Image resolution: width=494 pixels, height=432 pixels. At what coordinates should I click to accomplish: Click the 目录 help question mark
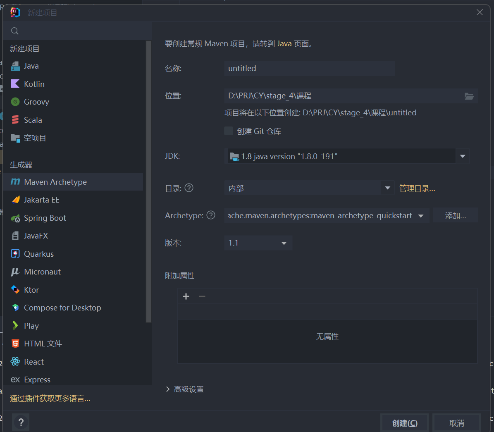(189, 188)
